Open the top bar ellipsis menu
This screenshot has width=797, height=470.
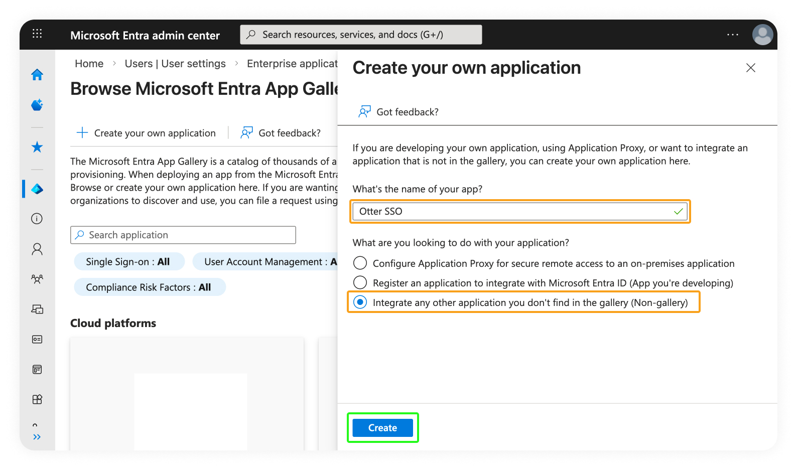(x=732, y=35)
